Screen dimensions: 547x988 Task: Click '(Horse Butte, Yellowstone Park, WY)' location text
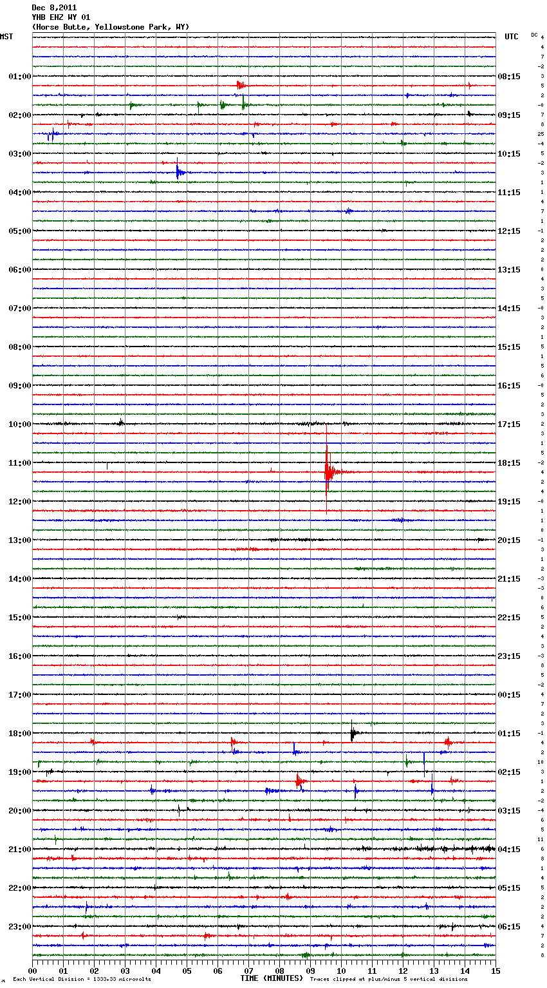coord(111,27)
